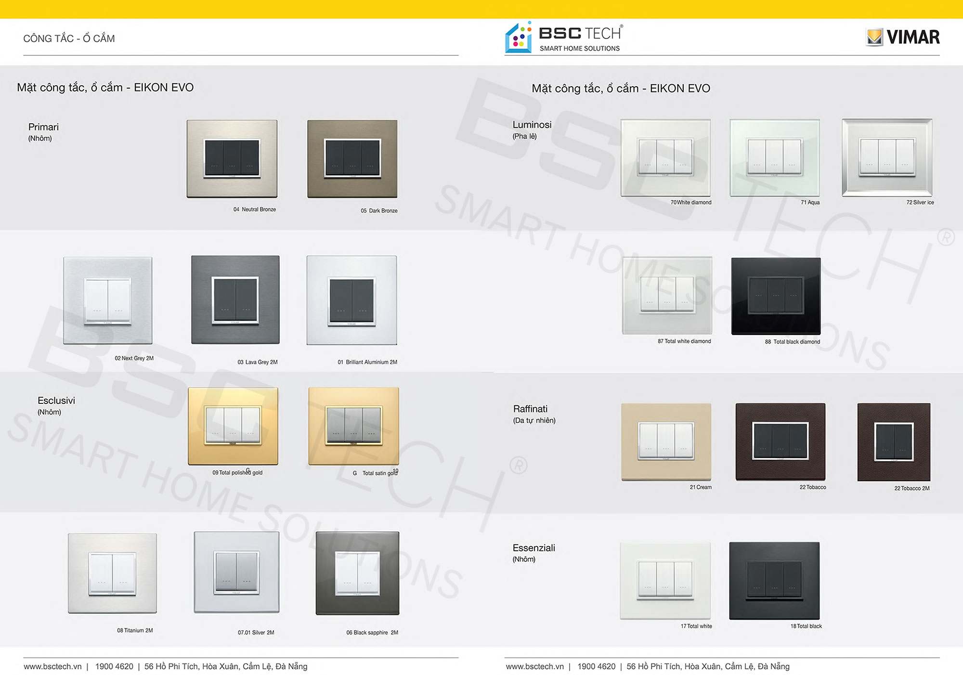Click the 1900 4620 phone number in left footer
This screenshot has height=675, width=963.
pyautogui.click(x=114, y=666)
